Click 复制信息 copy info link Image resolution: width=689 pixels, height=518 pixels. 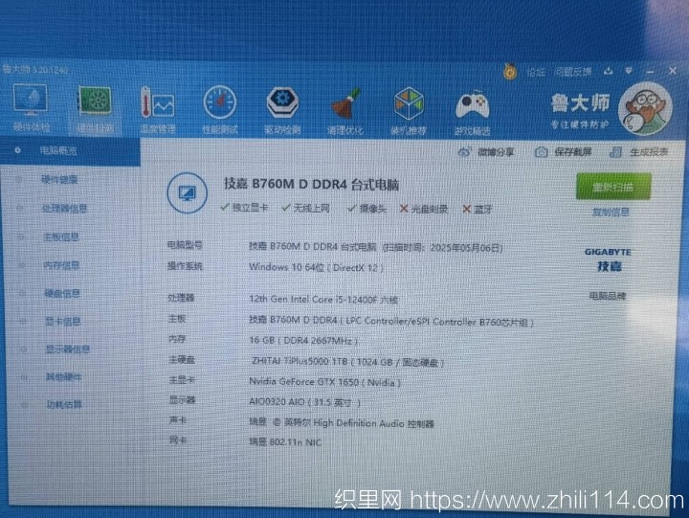[x=611, y=212]
